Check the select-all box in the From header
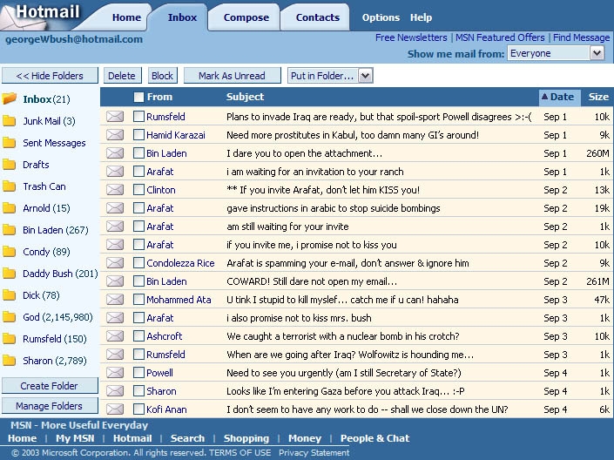Image resolution: width=614 pixels, height=460 pixels. click(x=138, y=98)
